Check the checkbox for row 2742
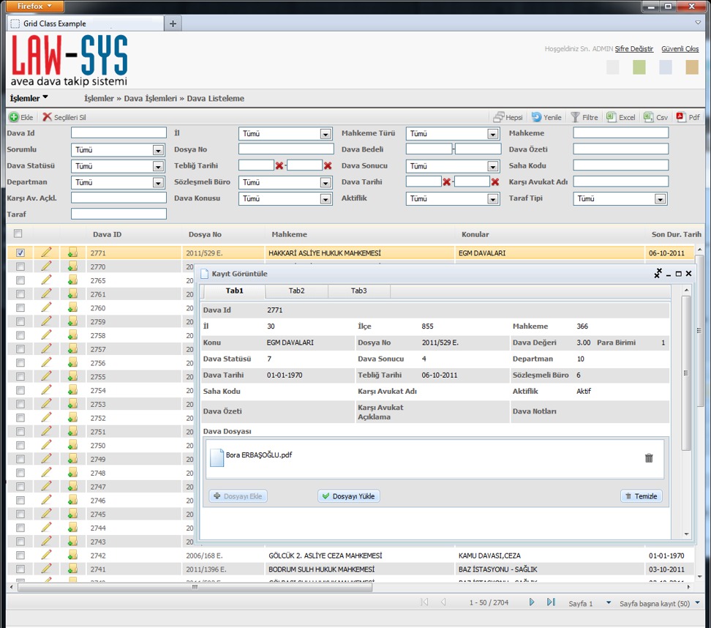The width and height of the screenshot is (711, 628). [20, 555]
